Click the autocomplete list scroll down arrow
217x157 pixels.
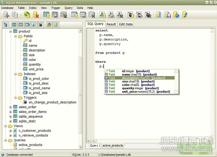[176, 92]
